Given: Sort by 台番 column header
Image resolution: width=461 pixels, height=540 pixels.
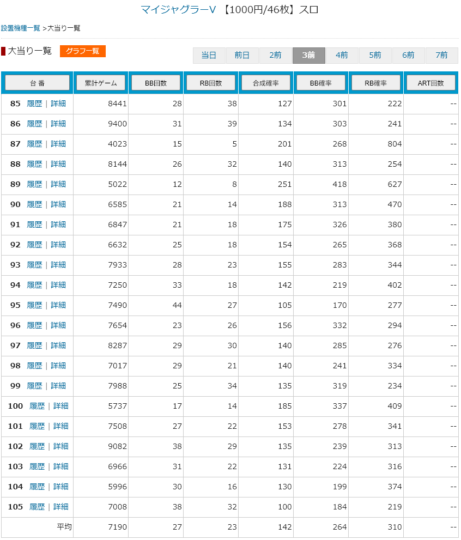Looking at the screenshot, I should (37, 83).
